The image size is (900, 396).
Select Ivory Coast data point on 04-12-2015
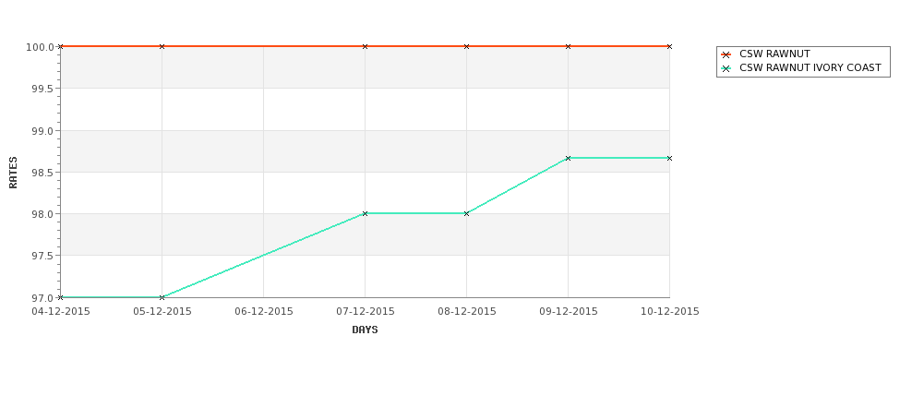coord(60,297)
